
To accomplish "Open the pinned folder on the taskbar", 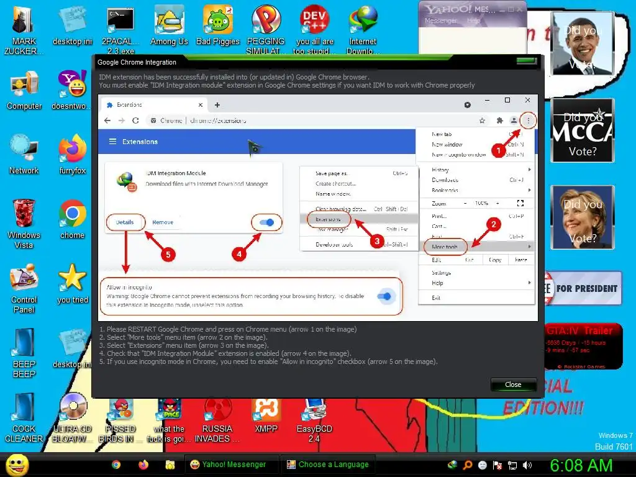I will [x=170, y=465].
